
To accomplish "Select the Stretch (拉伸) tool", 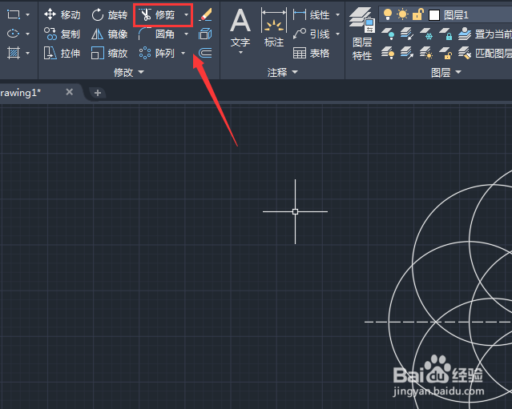I will 62,53.
